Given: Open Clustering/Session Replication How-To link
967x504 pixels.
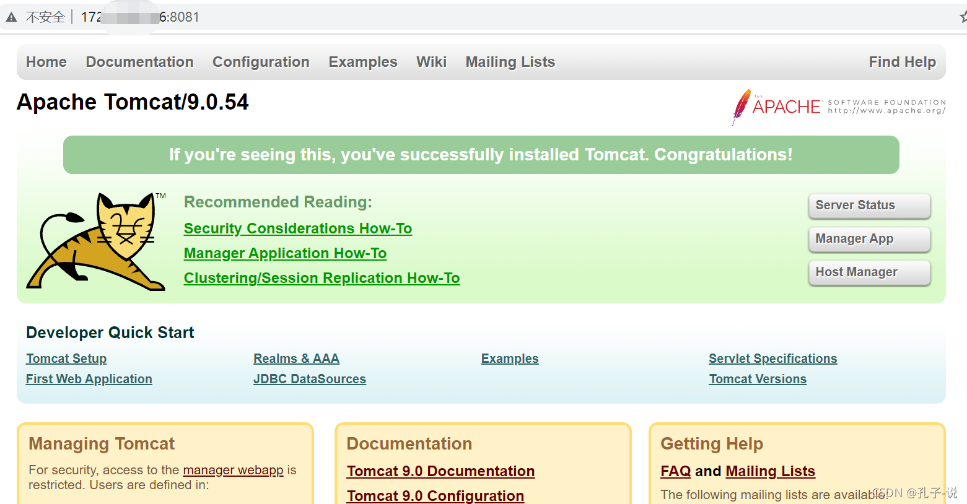Looking at the screenshot, I should pos(322,278).
